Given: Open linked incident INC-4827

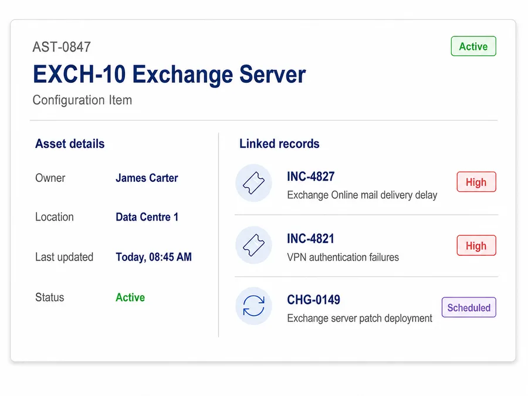Looking at the screenshot, I should coord(310,176).
